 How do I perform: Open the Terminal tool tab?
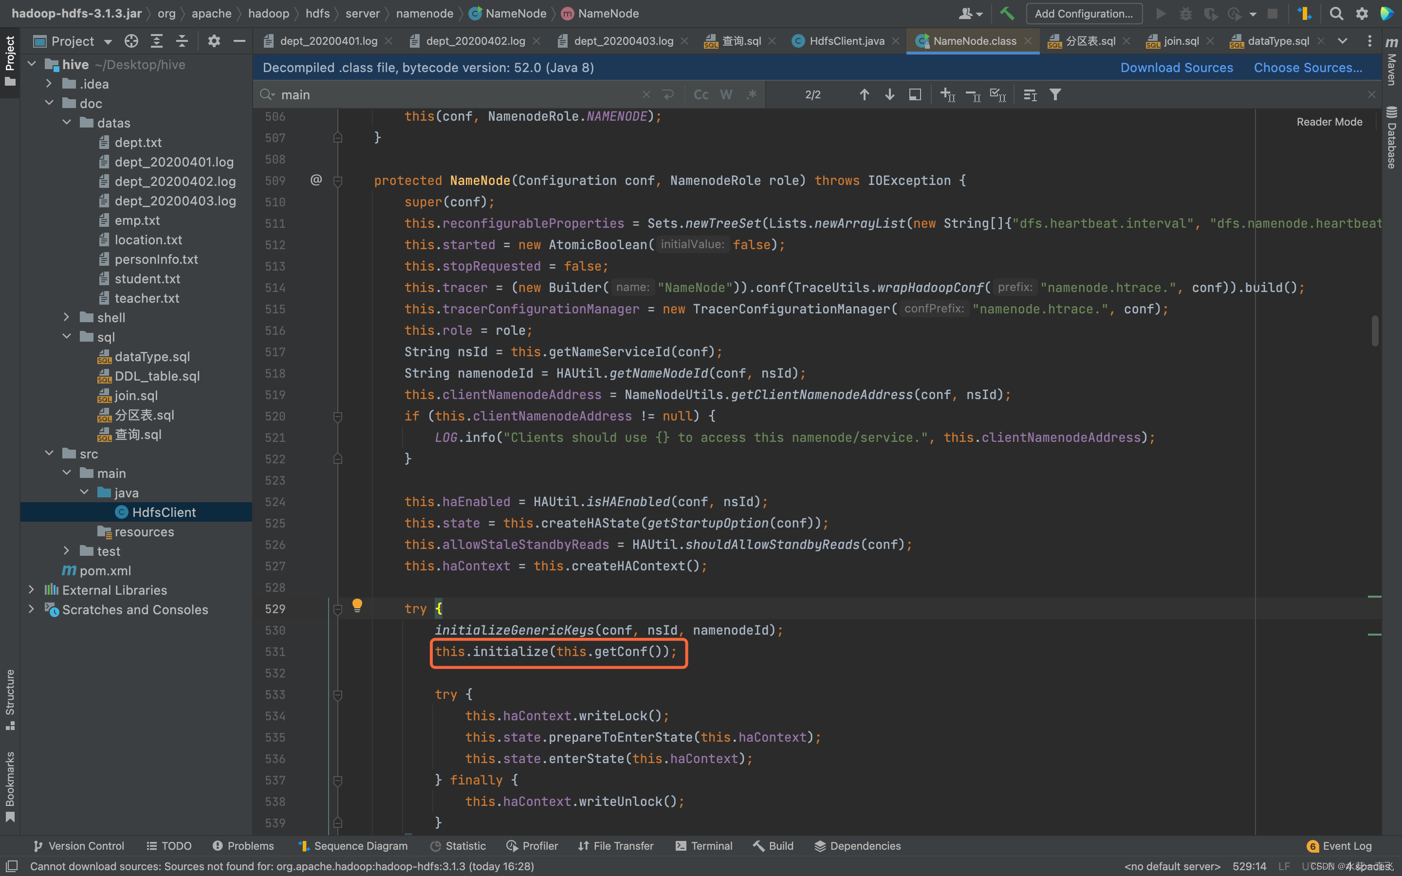click(x=704, y=846)
